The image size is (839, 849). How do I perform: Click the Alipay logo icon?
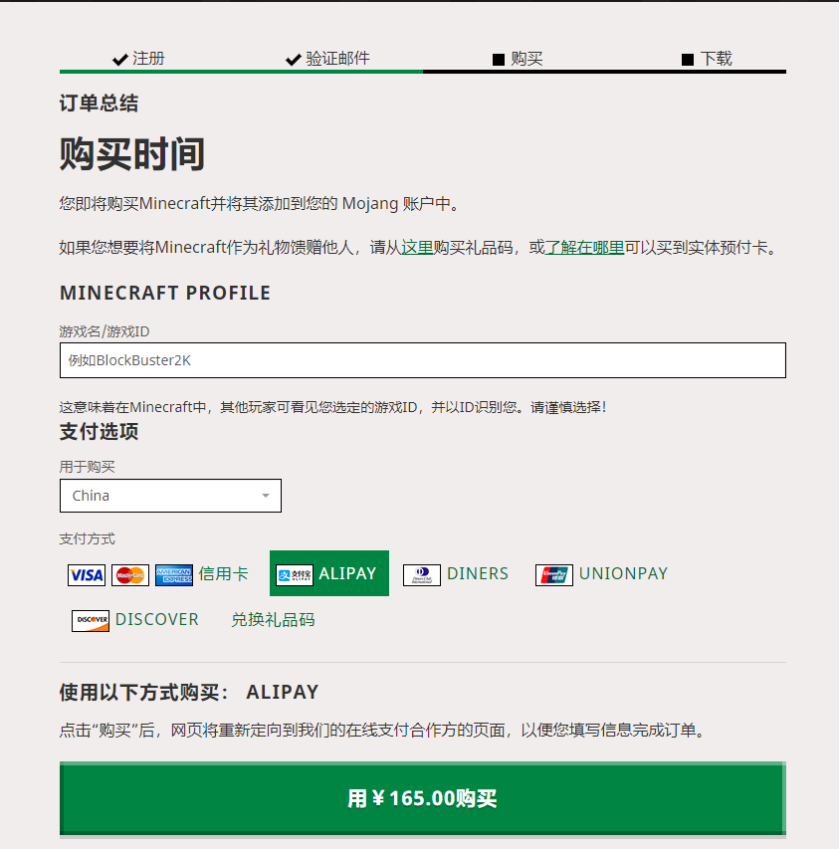pos(295,575)
